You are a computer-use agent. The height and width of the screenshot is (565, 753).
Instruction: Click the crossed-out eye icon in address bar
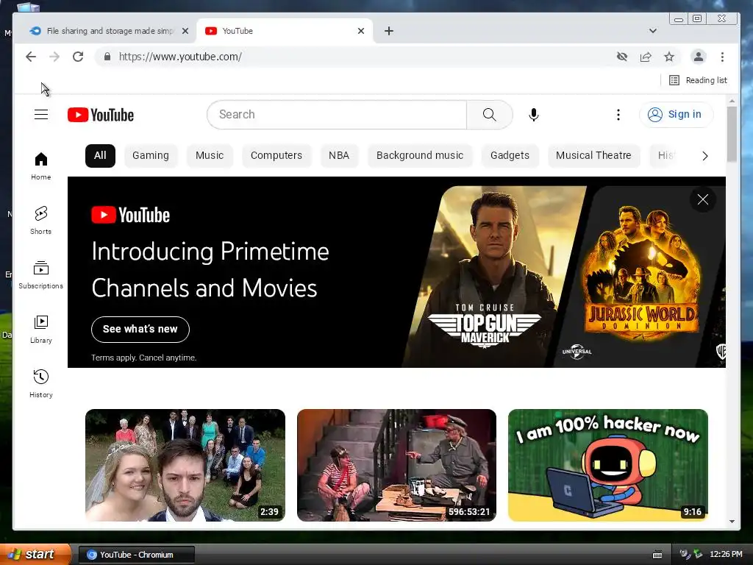(622, 57)
